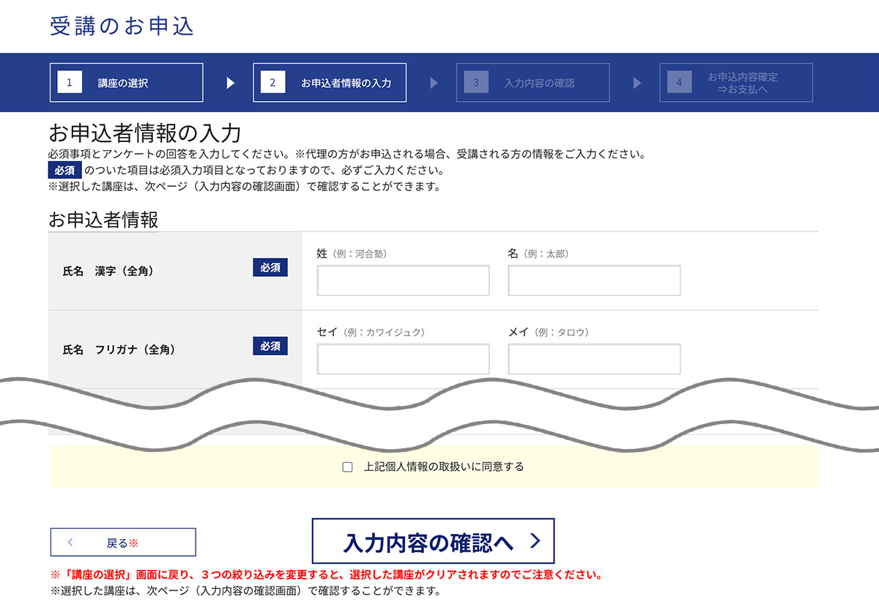The width and height of the screenshot is (879, 616).
Task: Click the 姓 last name input field
Action: tap(403, 280)
